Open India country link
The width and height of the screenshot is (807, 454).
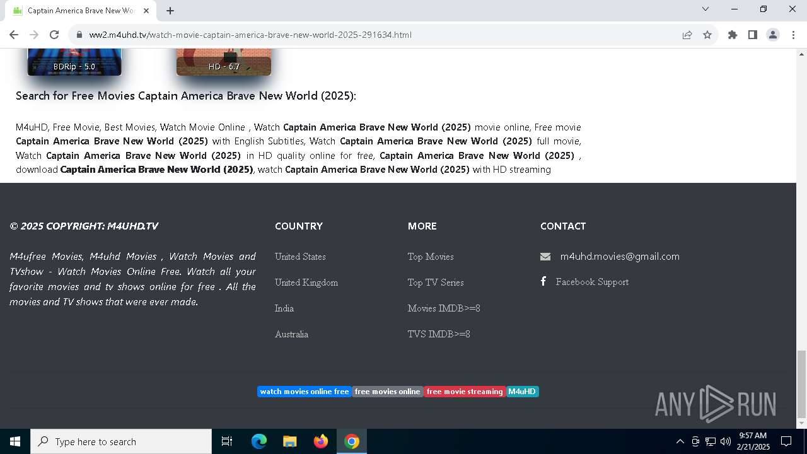[284, 308]
